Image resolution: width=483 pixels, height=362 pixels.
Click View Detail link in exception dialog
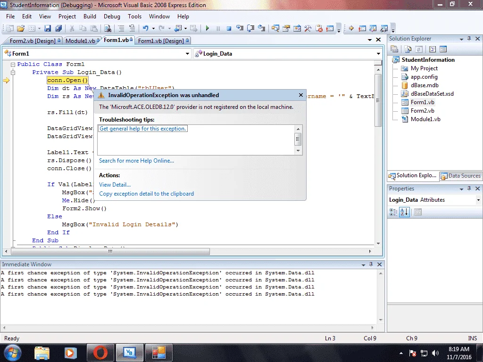click(x=115, y=185)
